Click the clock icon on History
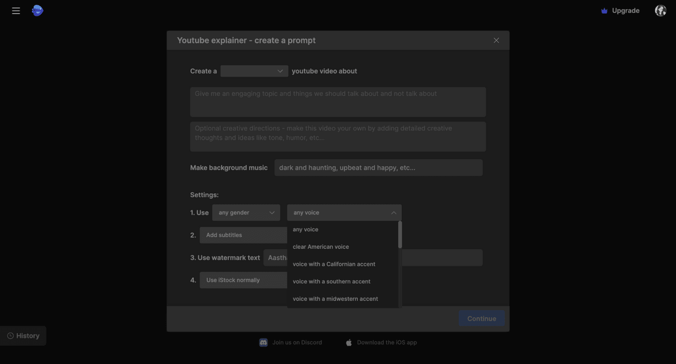 pyautogui.click(x=10, y=336)
